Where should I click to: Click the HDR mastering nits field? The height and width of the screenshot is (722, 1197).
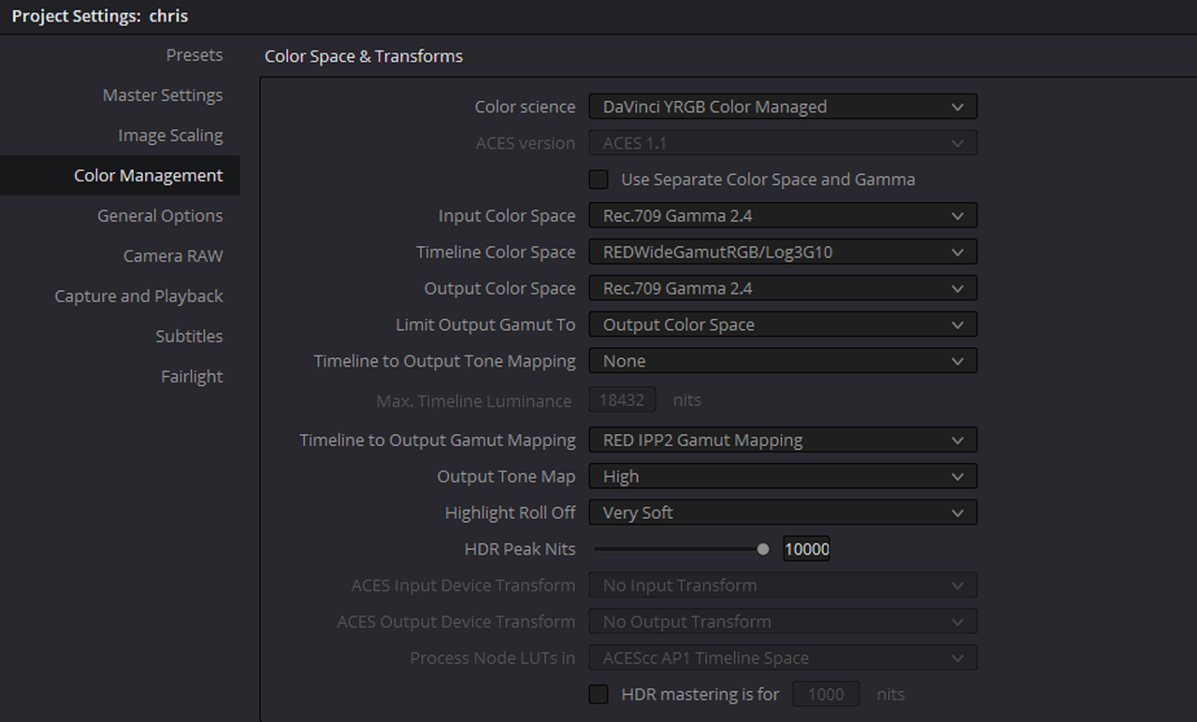(826, 695)
